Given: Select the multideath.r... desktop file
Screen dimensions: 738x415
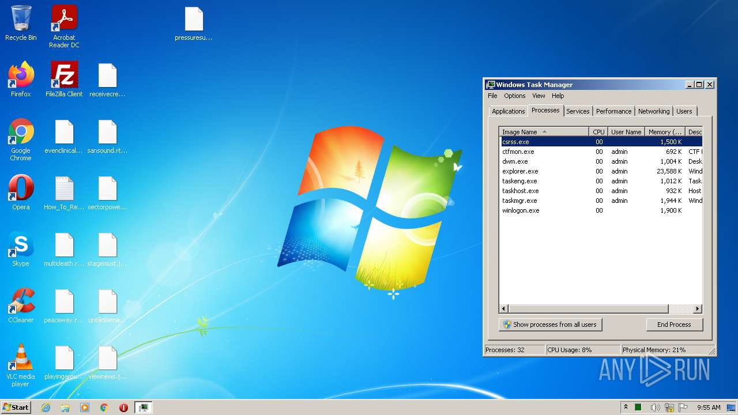Looking at the screenshot, I should coord(64,249).
